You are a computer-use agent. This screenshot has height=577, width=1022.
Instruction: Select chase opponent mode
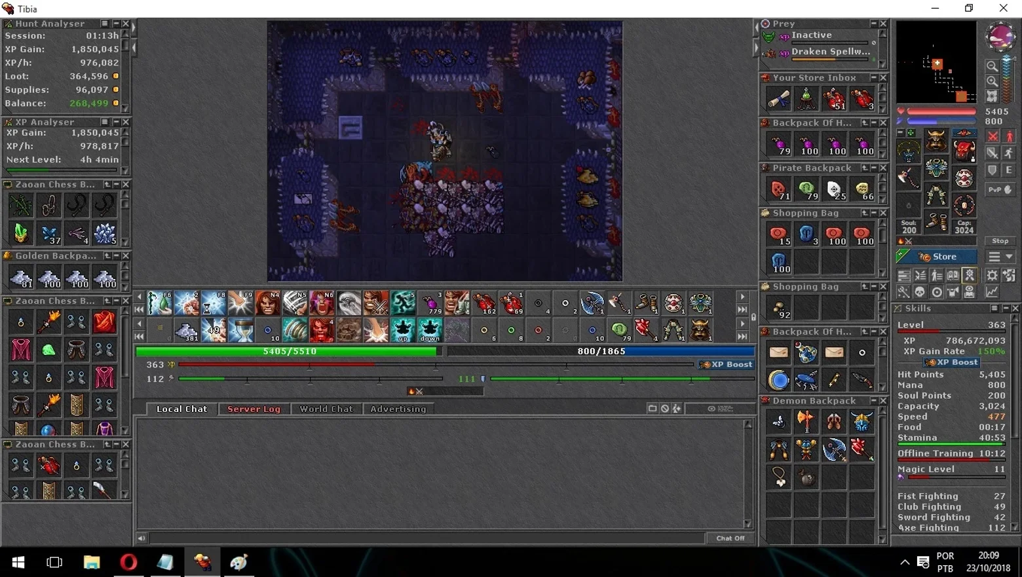click(x=1009, y=153)
